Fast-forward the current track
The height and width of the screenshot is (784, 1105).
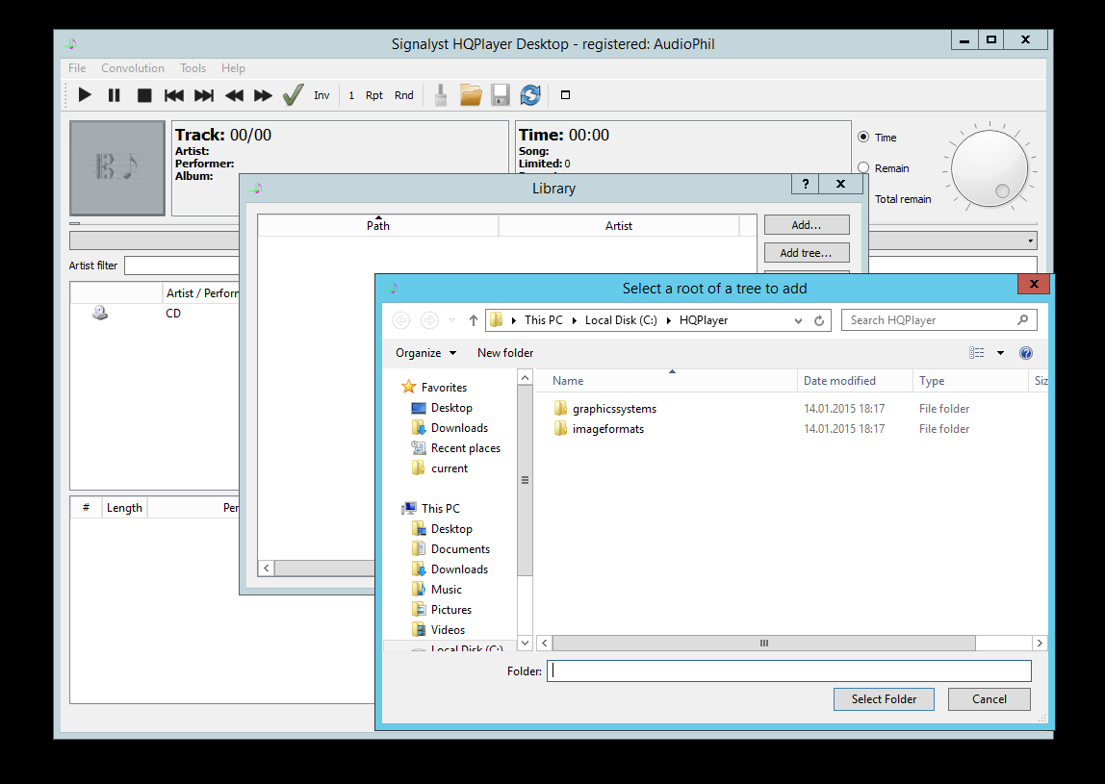coord(263,95)
